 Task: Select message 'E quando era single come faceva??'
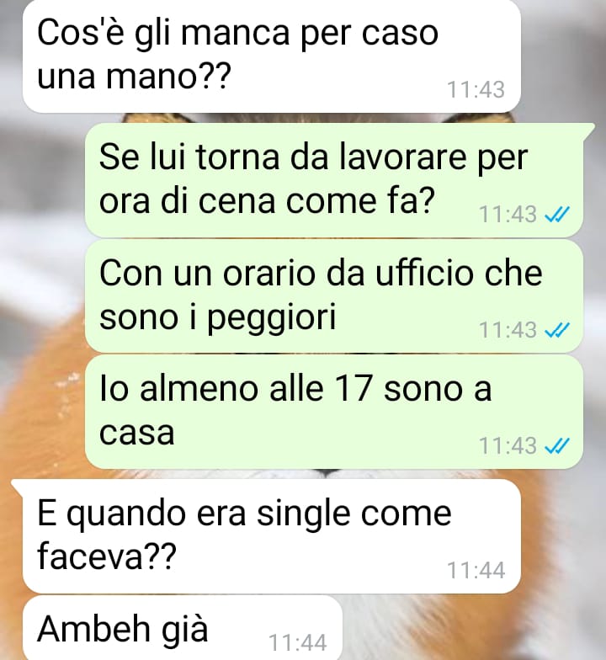pos(271,536)
